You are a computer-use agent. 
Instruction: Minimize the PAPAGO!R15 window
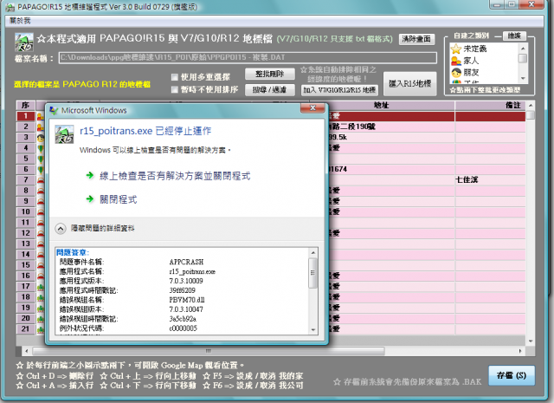click(x=497, y=4)
